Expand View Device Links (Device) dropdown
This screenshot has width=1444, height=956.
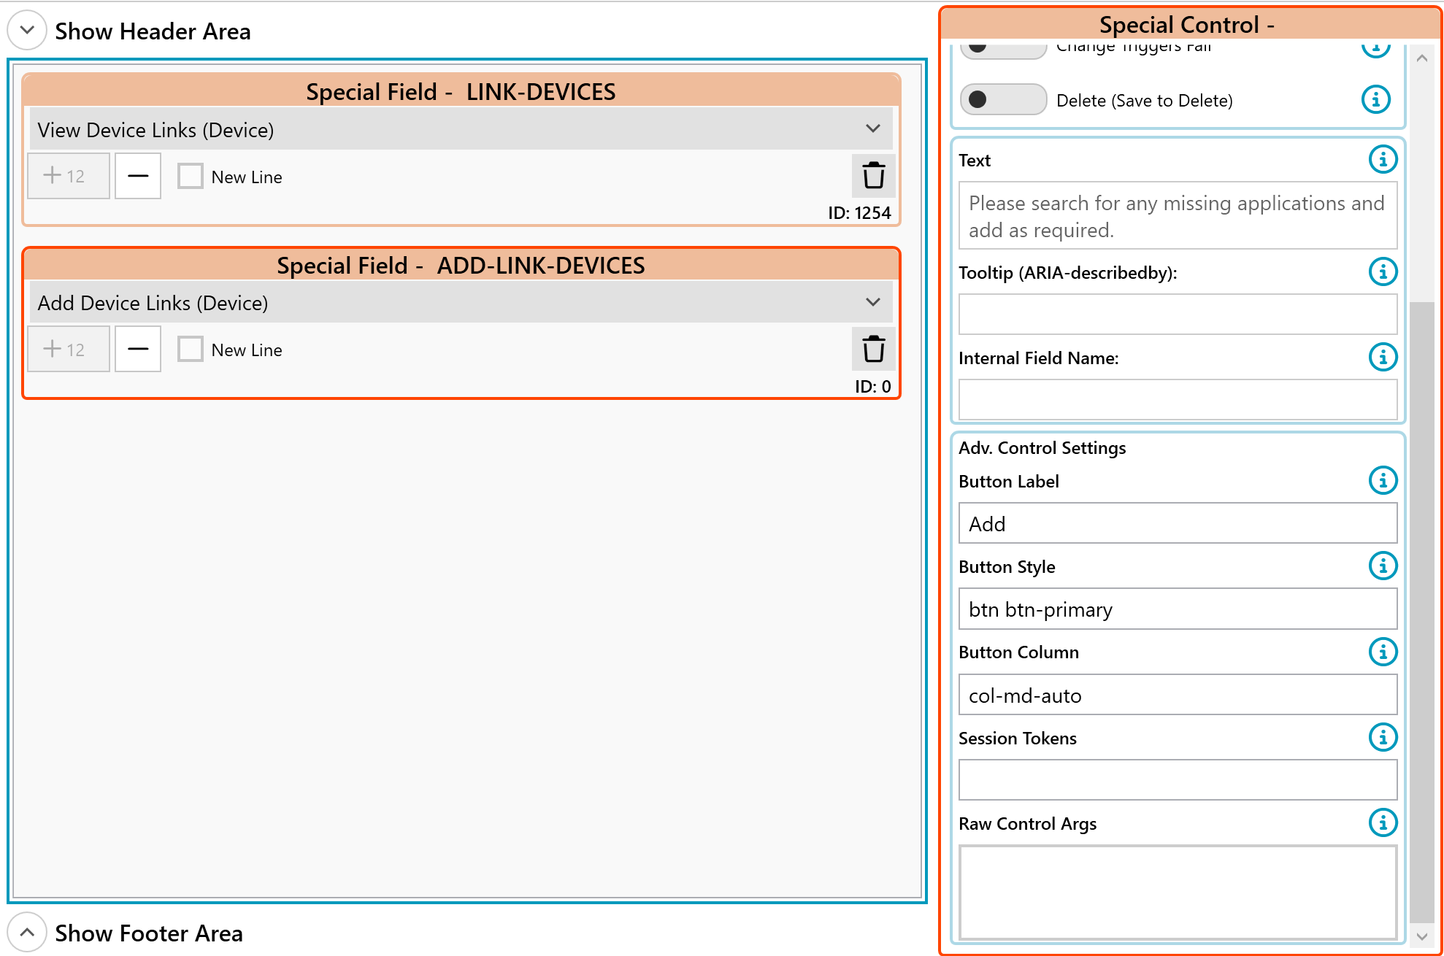(872, 129)
